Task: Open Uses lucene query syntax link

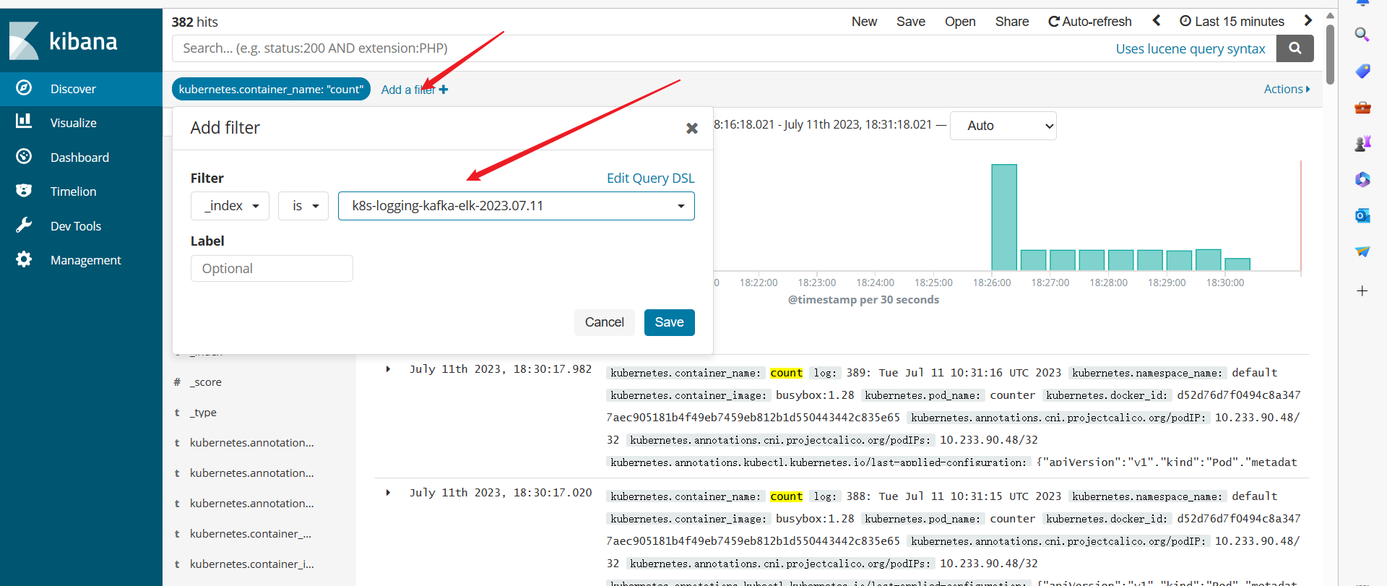Action: (1190, 48)
